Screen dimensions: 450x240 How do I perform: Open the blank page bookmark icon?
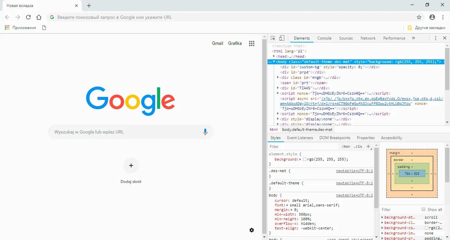(44, 28)
